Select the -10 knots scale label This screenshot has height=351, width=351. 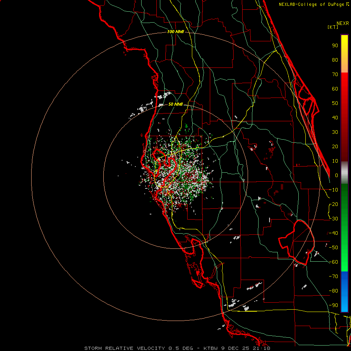pos(333,190)
